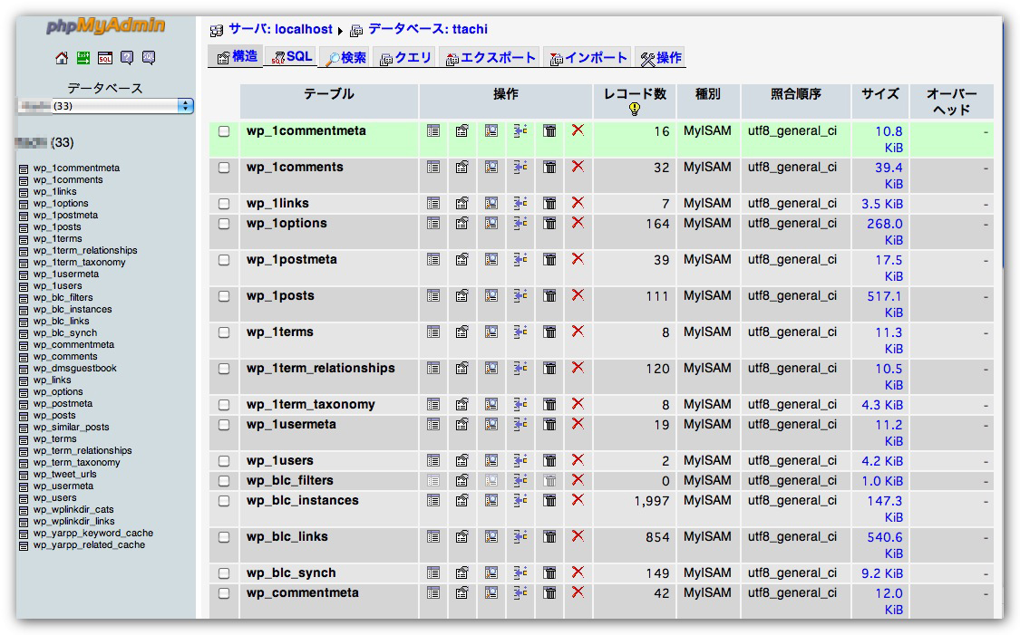The width and height of the screenshot is (1020, 635).
Task: Click search icon for wp_1links table
Action: pyautogui.click(x=491, y=204)
